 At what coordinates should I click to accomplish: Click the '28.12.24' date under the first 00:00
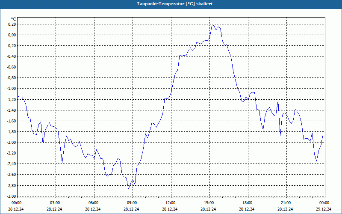click(16, 209)
